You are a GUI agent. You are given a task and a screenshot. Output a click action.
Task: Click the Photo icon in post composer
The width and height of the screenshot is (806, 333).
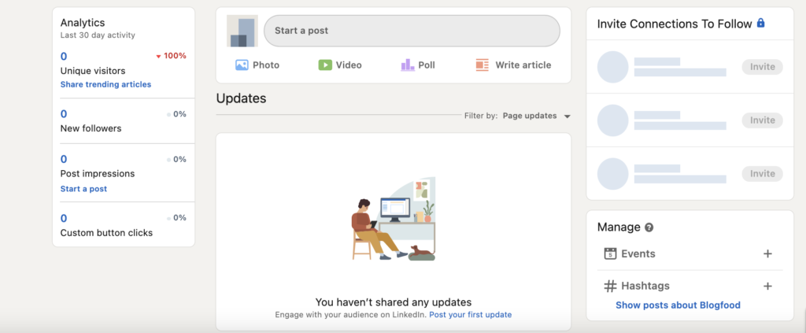pos(242,65)
